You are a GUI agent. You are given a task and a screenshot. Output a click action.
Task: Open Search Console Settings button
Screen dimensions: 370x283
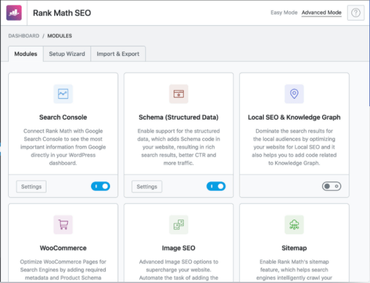point(31,186)
